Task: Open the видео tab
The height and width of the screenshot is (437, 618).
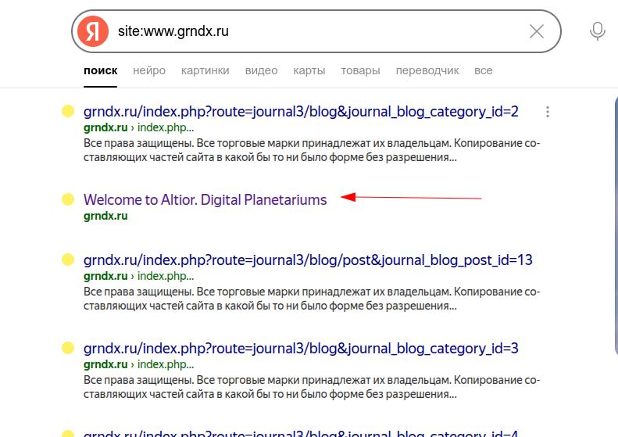Action: [261, 70]
